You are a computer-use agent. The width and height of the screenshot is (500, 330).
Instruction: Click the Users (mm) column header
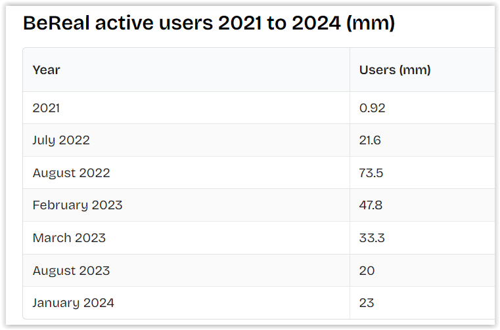(395, 70)
